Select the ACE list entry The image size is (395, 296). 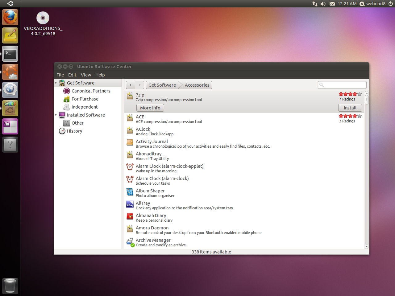[244, 119]
